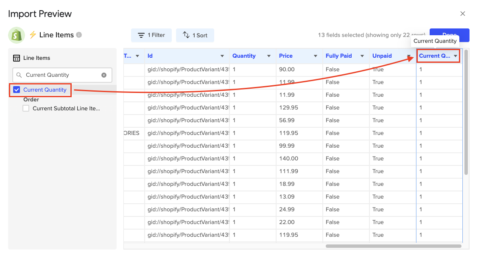Click the price cell 56.99

pyautogui.click(x=299, y=121)
